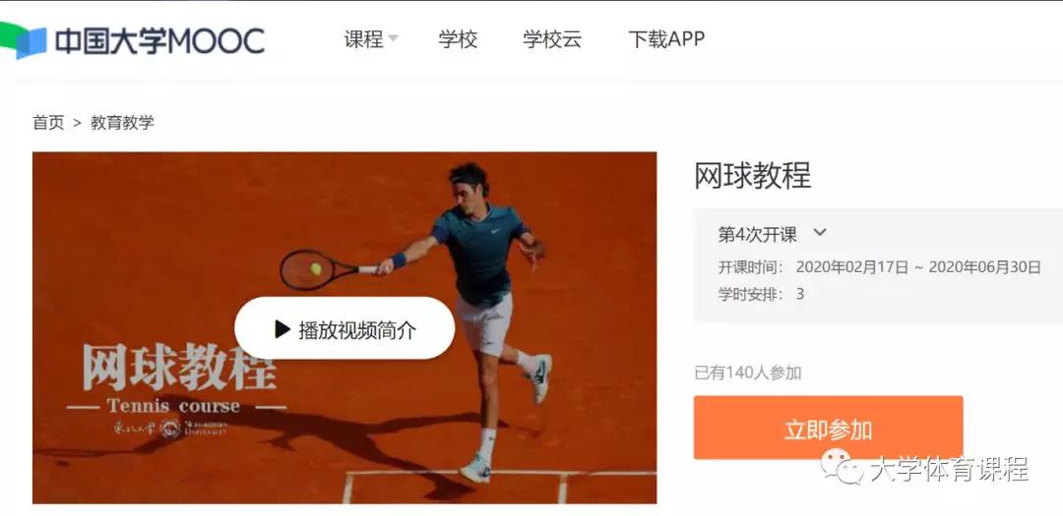The height and width of the screenshot is (516, 1063).
Task: Select the 第4次开课 session selector text
Action: coord(757,234)
